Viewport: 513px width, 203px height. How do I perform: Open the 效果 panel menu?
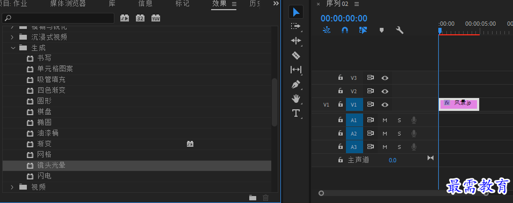click(x=234, y=4)
